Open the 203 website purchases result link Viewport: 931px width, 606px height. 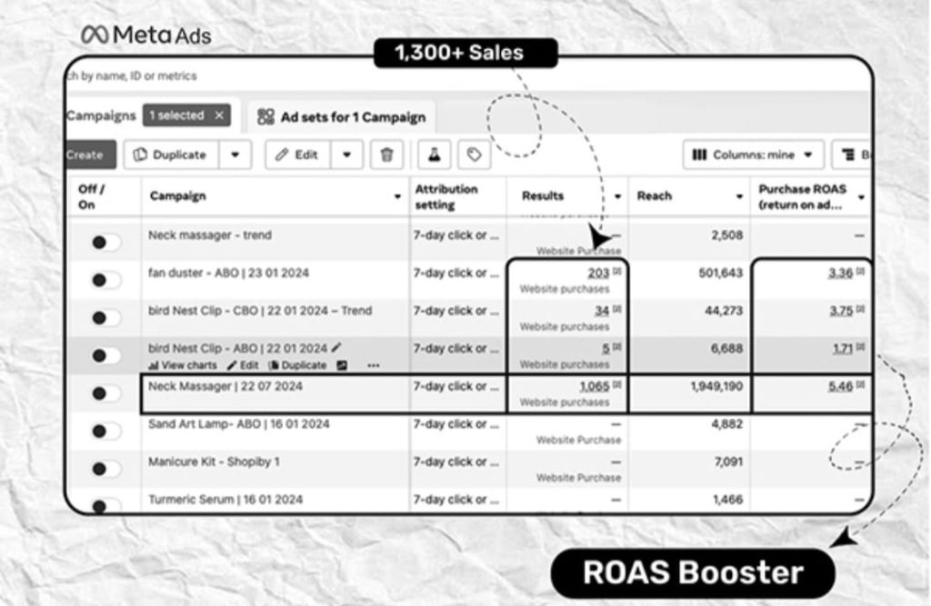(x=598, y=273)
